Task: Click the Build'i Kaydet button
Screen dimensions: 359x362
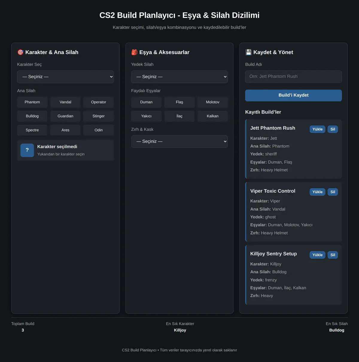Action: point(293,95)
